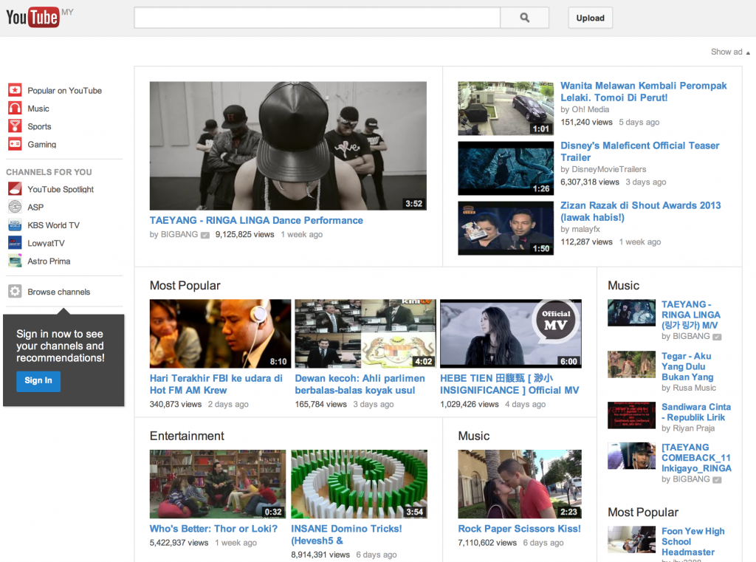The image size is (756, 562).
Task: Open Foon Yew High School Headmaster link
Action: (693, 542)
